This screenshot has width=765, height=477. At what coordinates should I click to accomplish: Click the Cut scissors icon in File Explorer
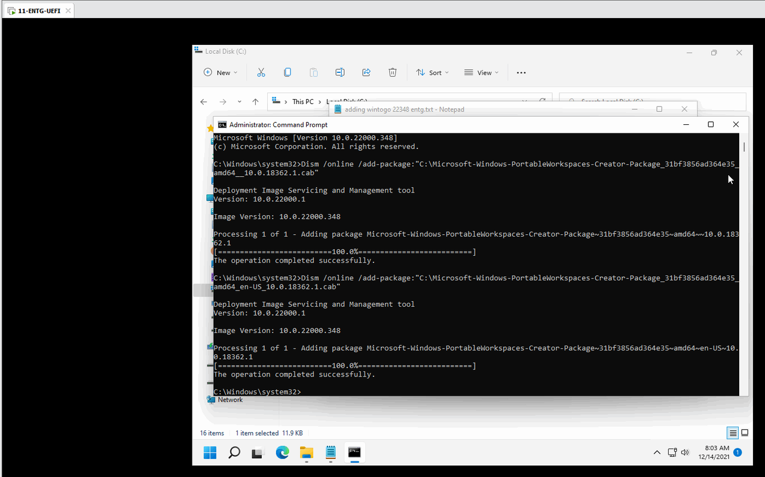tap(261, 72)
